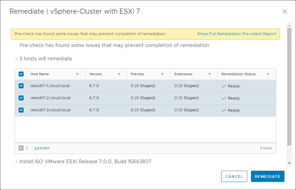Click the EXPORT link below the table
The width and height of the screenshot is (296, 190).
coord(42,148)
